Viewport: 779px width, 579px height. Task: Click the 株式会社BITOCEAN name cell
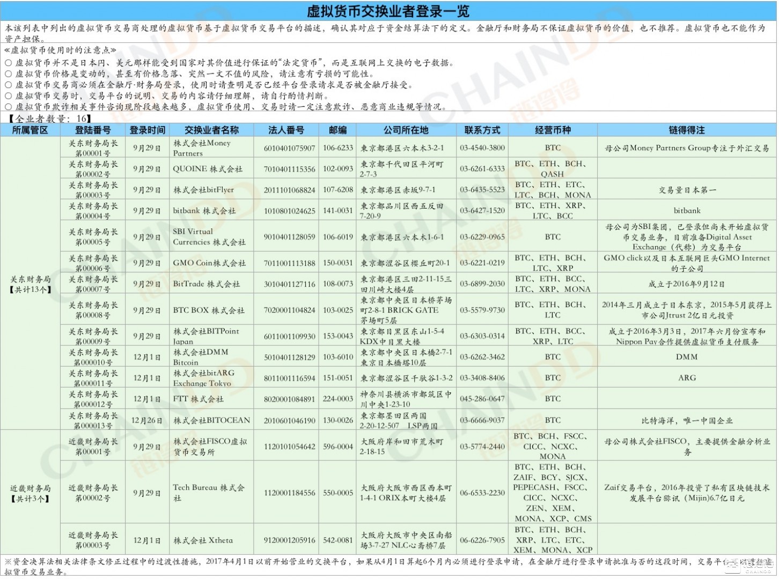[x=211, y=420]
